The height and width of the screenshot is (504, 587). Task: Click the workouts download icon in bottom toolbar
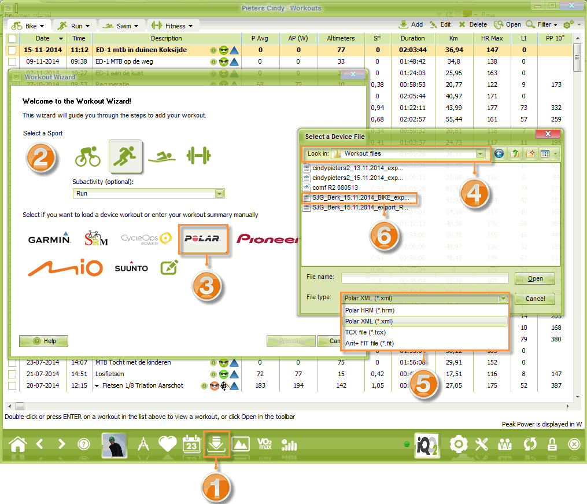(x=216, y=444)
